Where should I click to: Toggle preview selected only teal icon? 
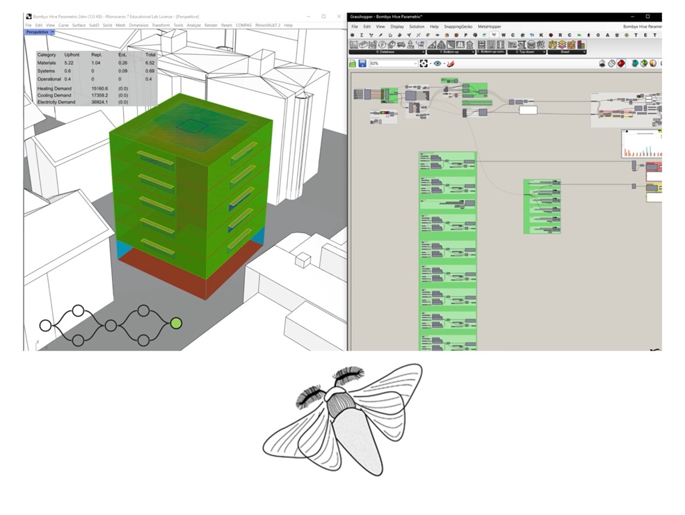point(635,63)
